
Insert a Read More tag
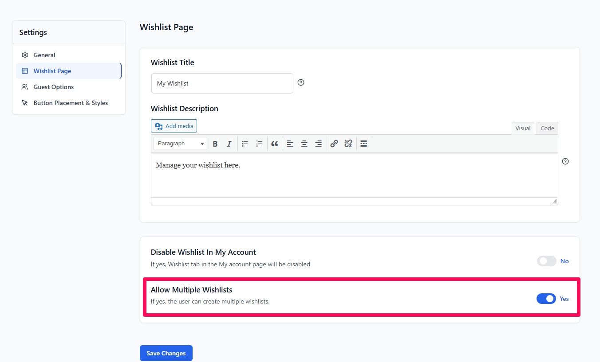click(363, 144)
